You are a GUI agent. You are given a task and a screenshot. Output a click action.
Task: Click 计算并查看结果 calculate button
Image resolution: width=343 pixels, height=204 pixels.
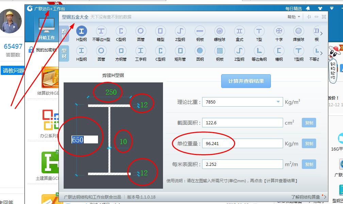(x=246, y=81)
